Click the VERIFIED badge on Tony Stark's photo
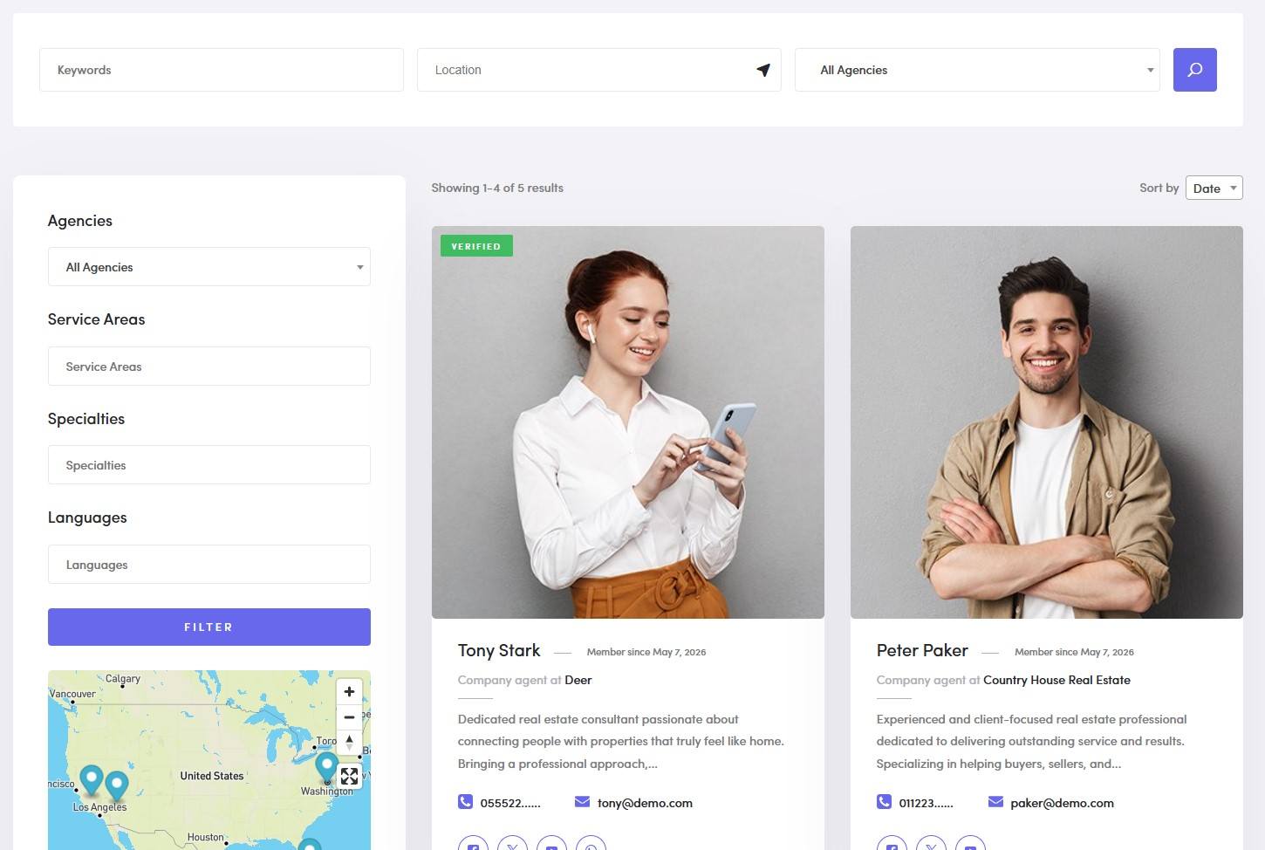Viewport: 1265px width, 850px height. click(476, 246)
